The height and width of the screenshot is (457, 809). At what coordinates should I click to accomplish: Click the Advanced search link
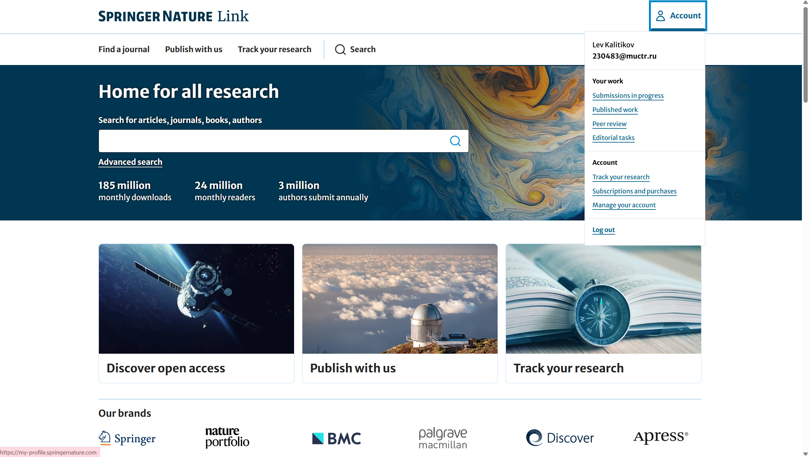tap(130, 162)
